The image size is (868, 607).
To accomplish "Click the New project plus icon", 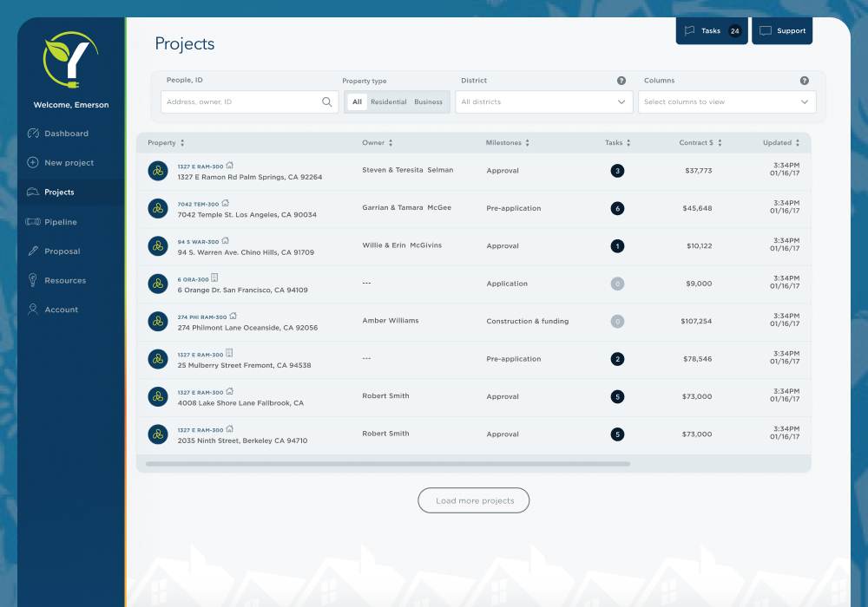I will pyautogui.click(x=33, y=163).
